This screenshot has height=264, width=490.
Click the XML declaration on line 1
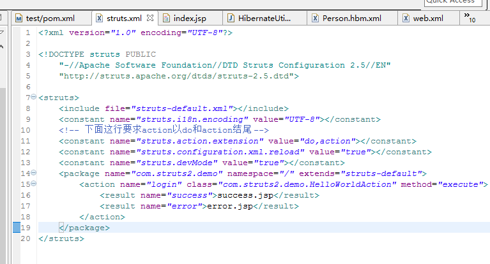pos(135,33)
